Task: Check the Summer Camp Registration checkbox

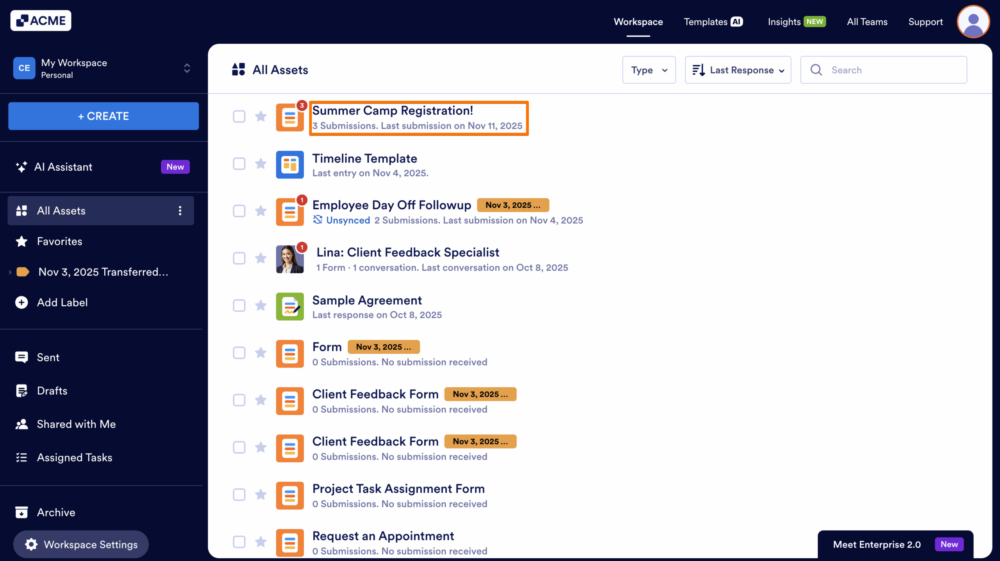Action: coord(239,116)
